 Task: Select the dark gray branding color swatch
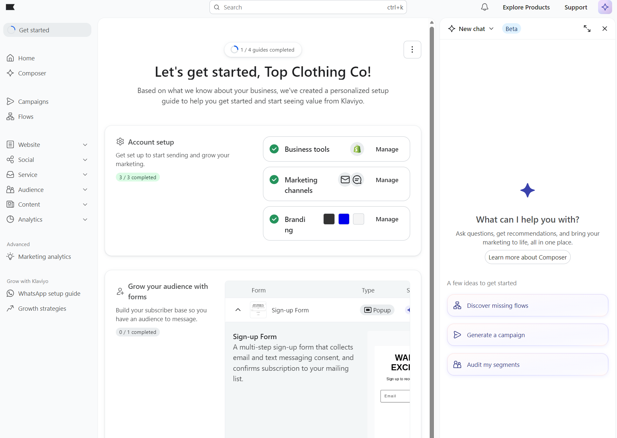pyautogui.click(x=329, y=219)
